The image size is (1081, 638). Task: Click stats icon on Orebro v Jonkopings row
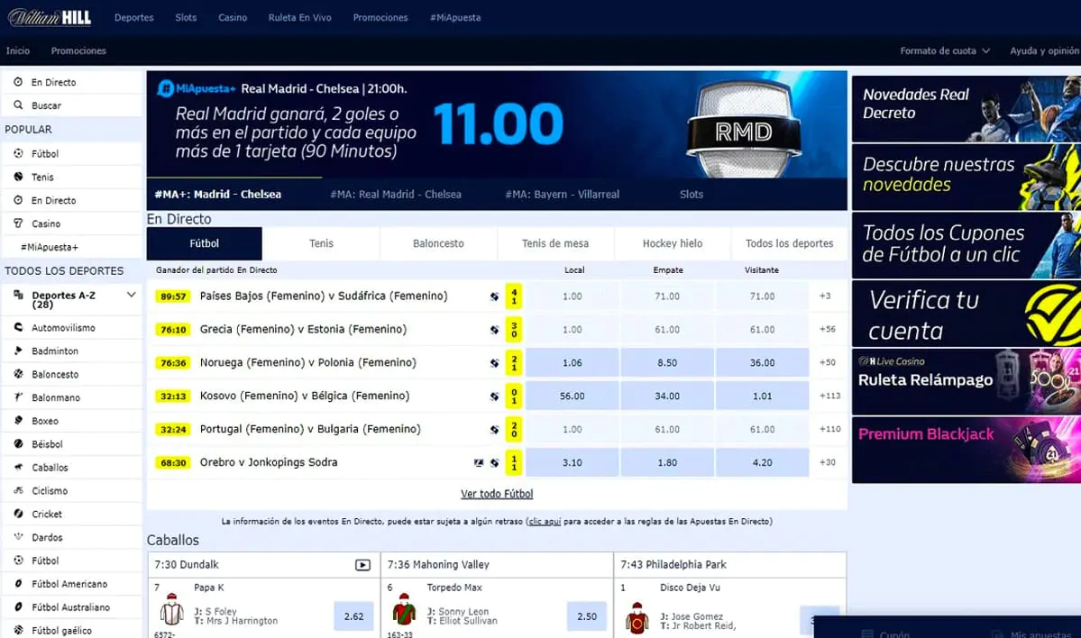coord(479,463)
